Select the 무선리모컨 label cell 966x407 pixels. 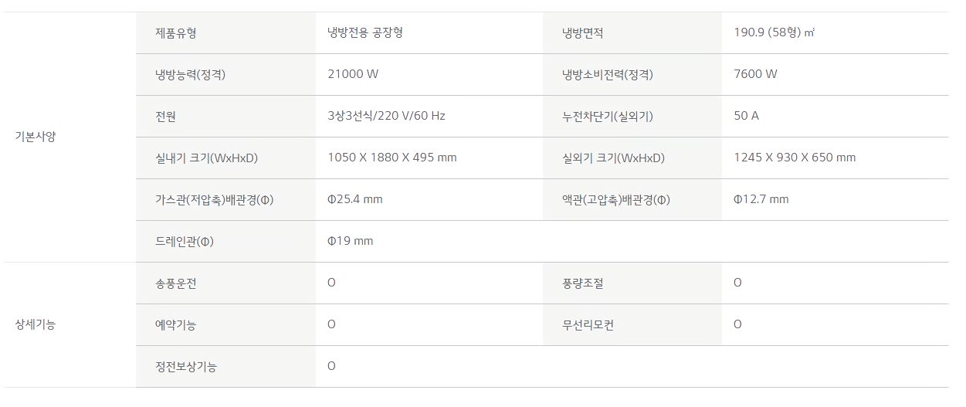(x=588, y=324)
